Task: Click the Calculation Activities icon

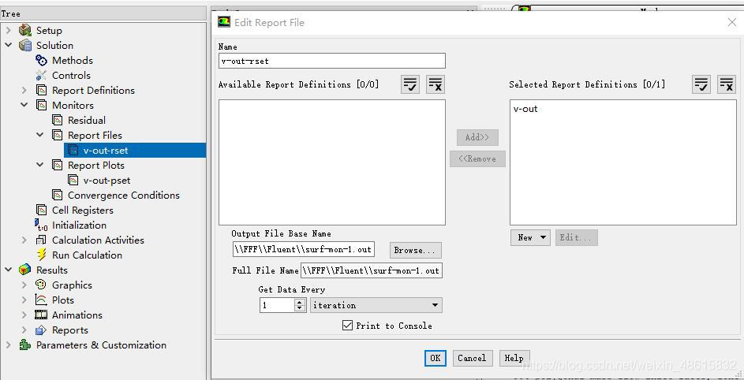Action: tap(42, 240)
